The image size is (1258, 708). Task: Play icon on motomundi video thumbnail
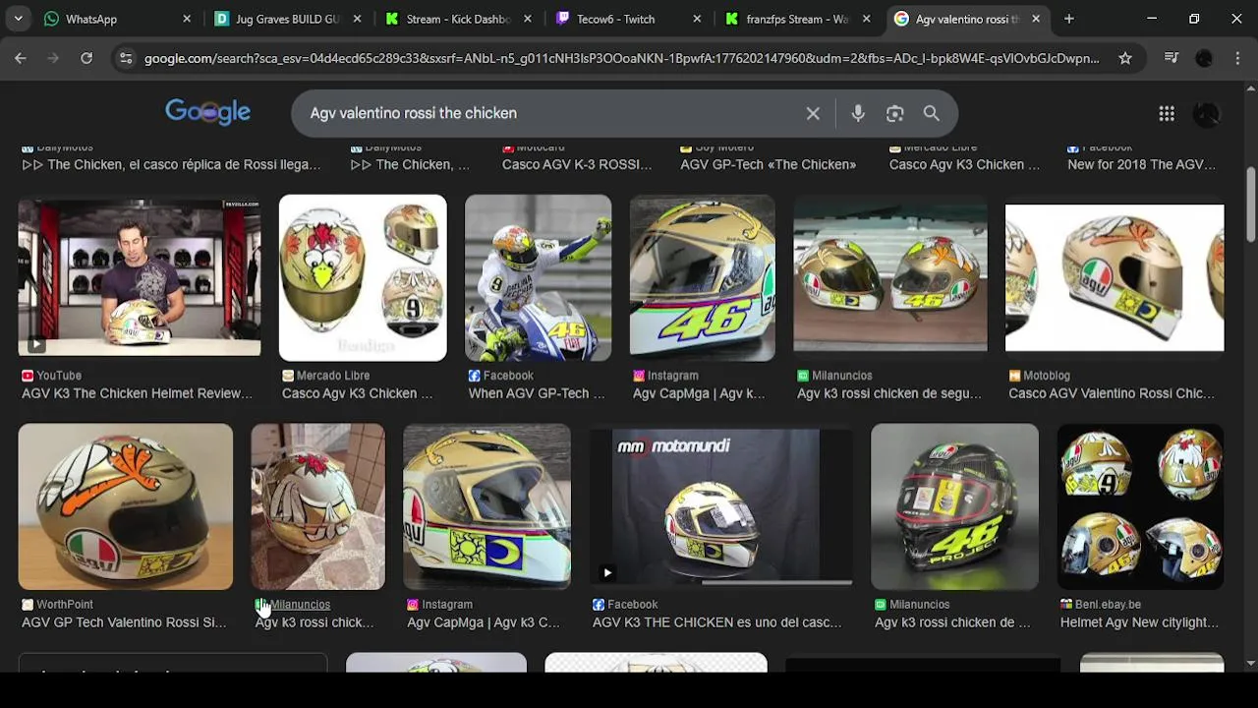[x=606, y=572]
